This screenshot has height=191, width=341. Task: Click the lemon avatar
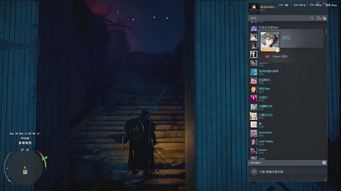254,151
